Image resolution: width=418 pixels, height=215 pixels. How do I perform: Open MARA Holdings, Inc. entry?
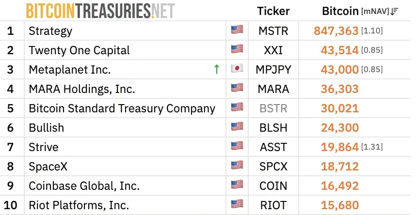[x=82, y=89]
